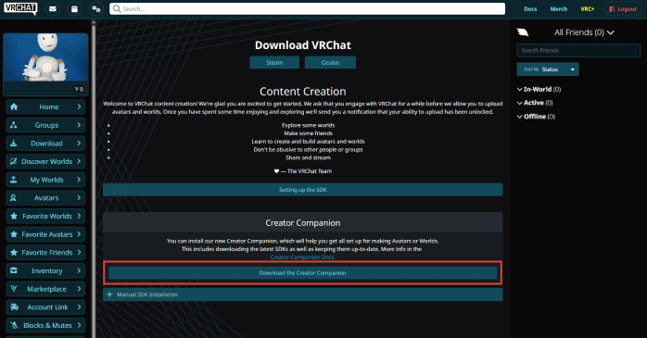
Task: Click the top search input field
Action: coord(307,8)
